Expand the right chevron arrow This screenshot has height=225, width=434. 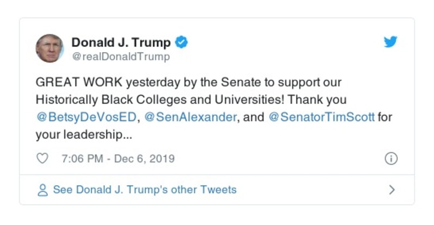coord(392,190)
